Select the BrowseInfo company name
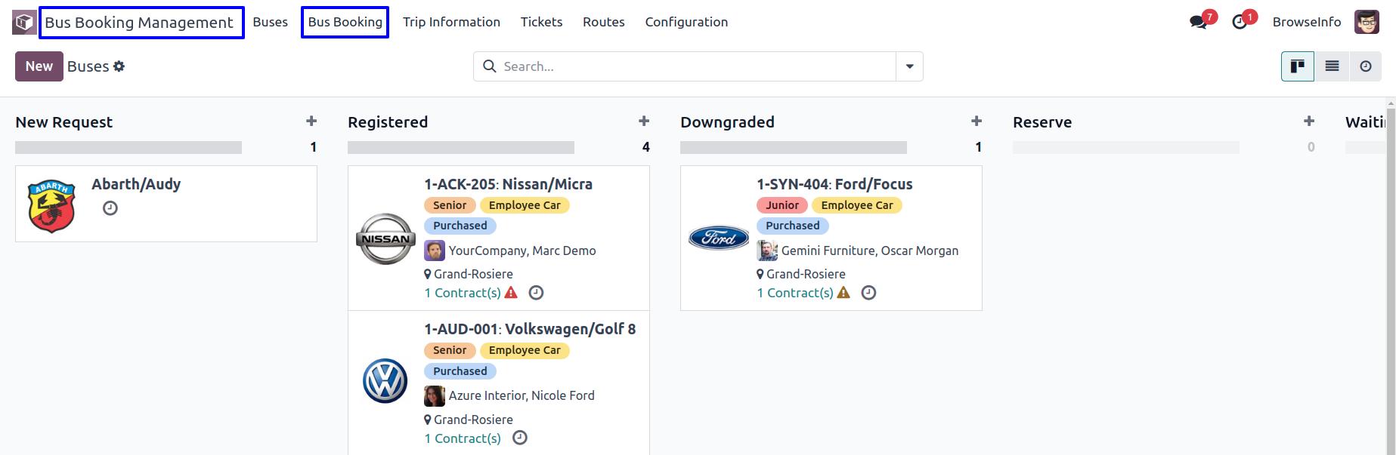 coord(1307,22)
